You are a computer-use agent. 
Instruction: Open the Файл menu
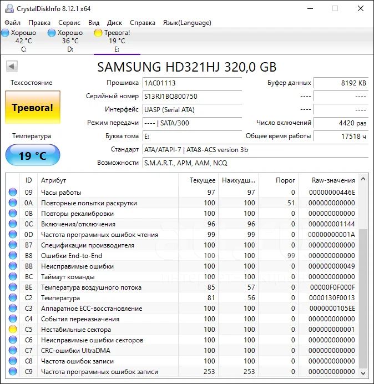coord(13,23)
